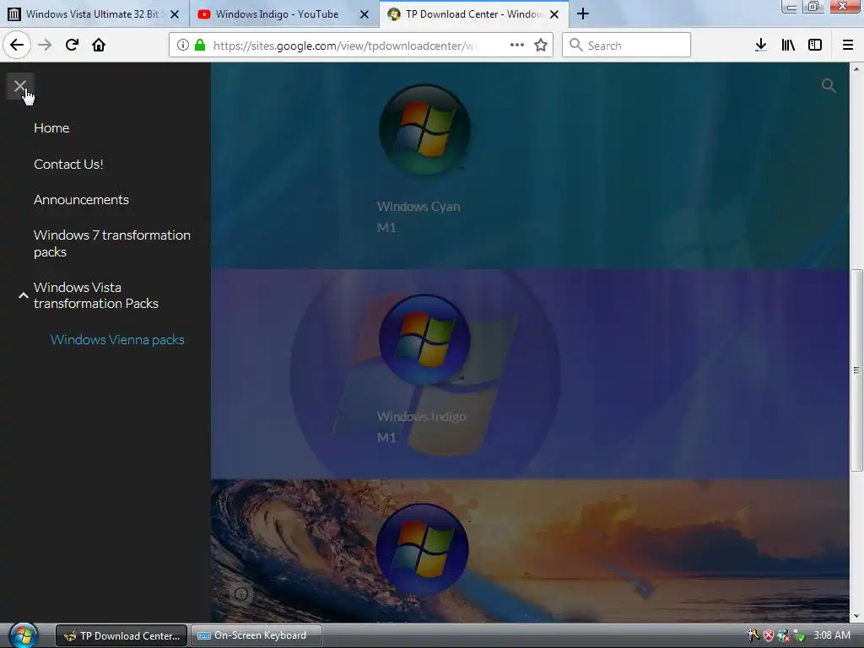The width and height of the screenshot is (864, 648).
Task: Click the Windows Indigo M1 label
Action: coord(421,426)
